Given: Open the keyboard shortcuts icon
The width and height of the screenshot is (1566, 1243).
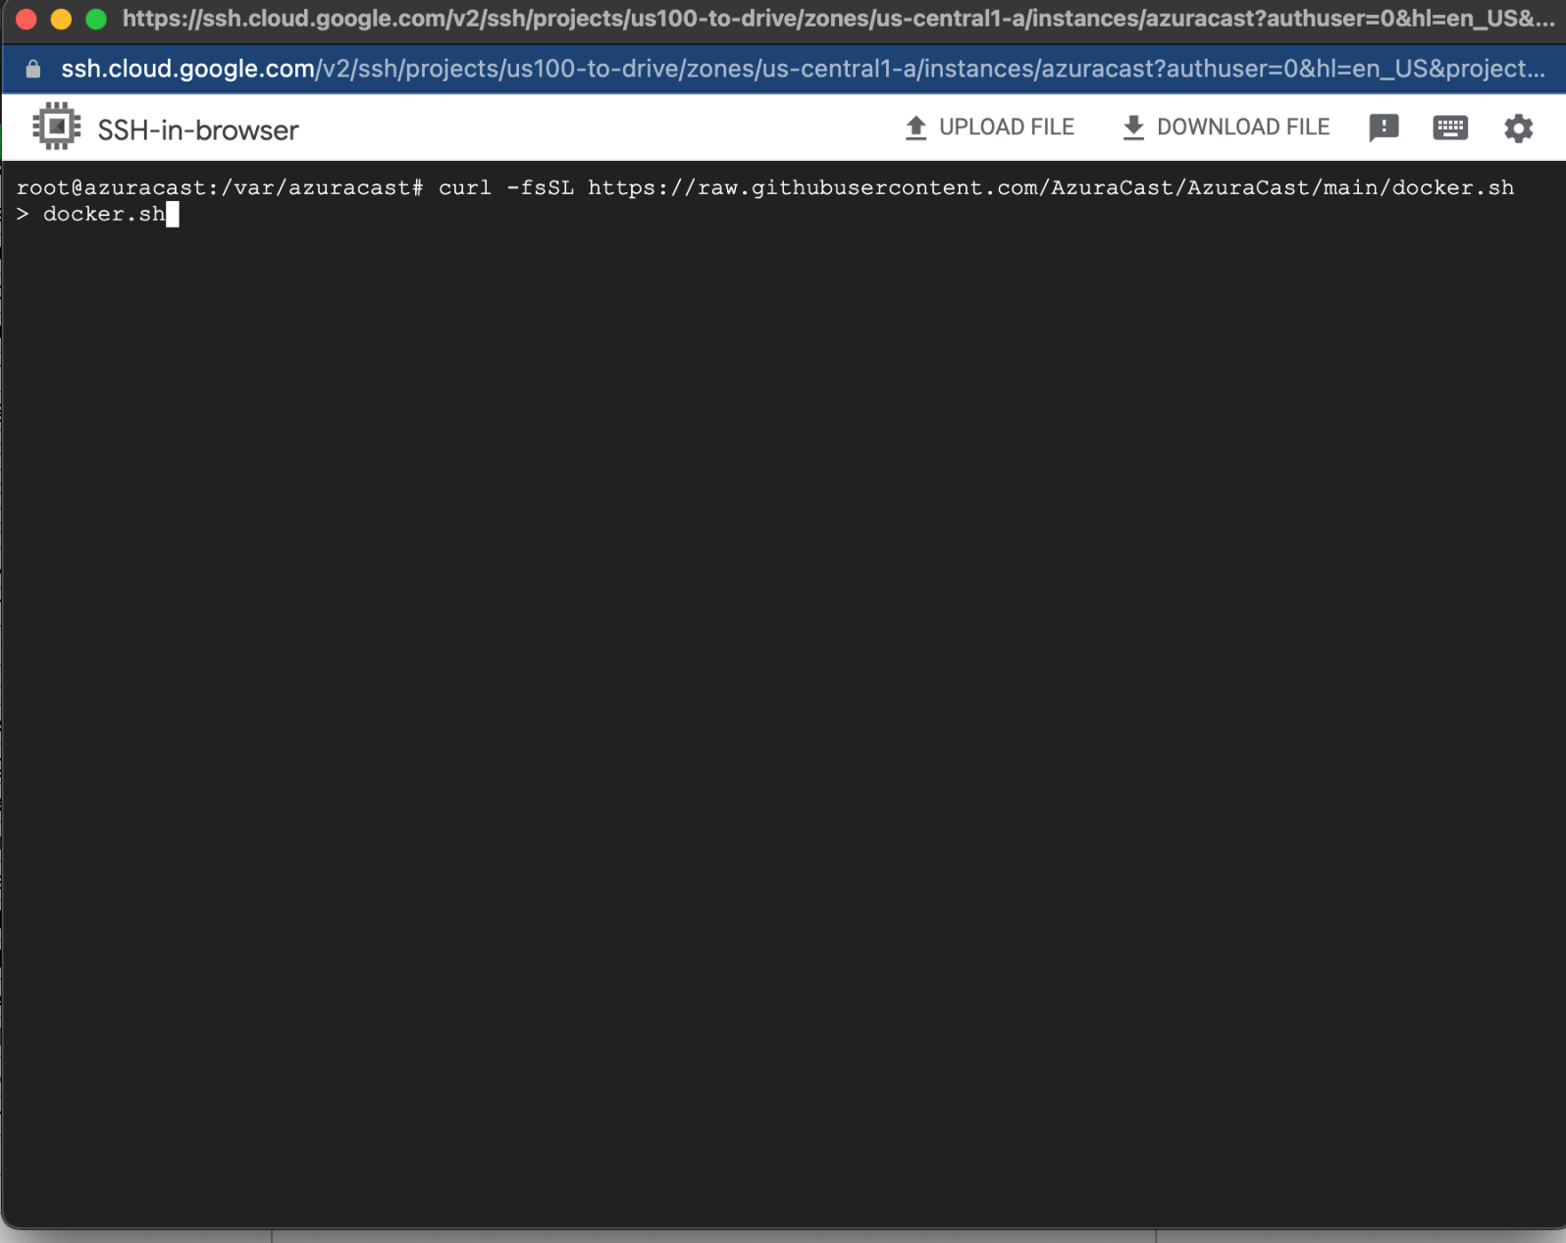Looking at the screenshot, I should click(1450, 128).
